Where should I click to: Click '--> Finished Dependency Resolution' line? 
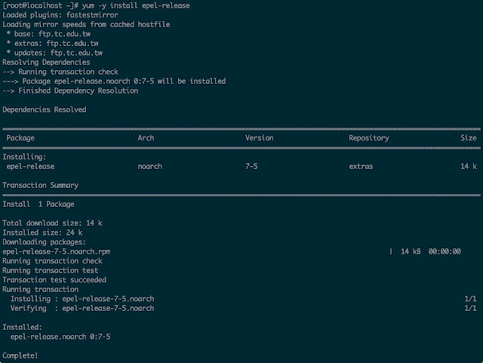[70, 91]
